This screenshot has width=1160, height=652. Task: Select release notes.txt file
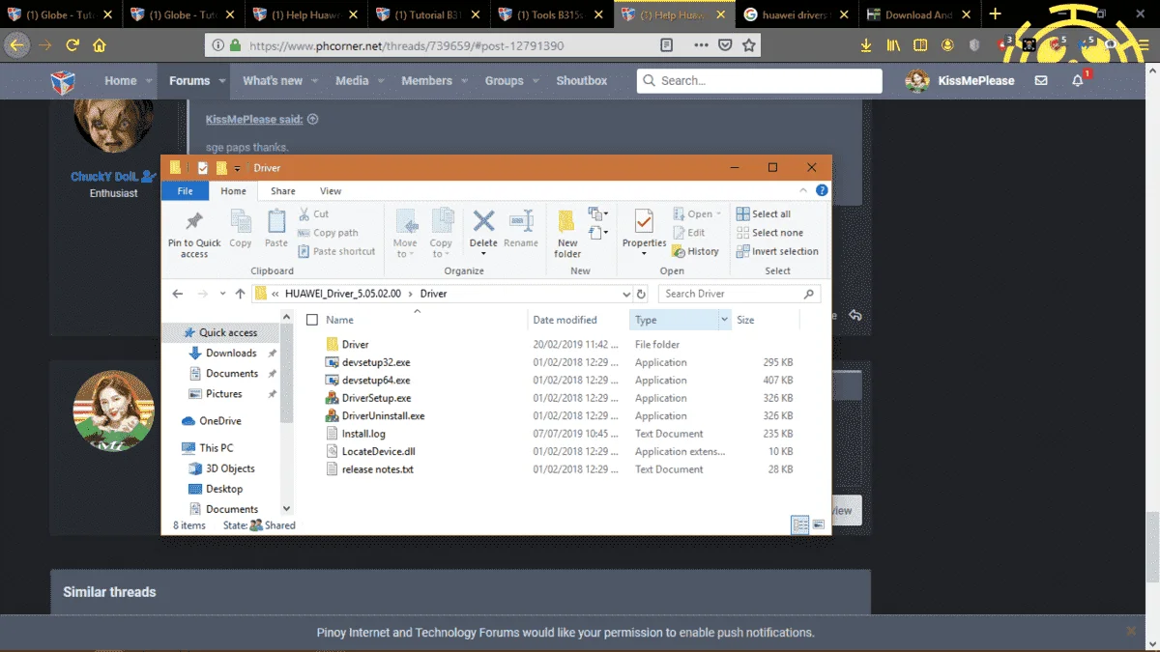377,469
